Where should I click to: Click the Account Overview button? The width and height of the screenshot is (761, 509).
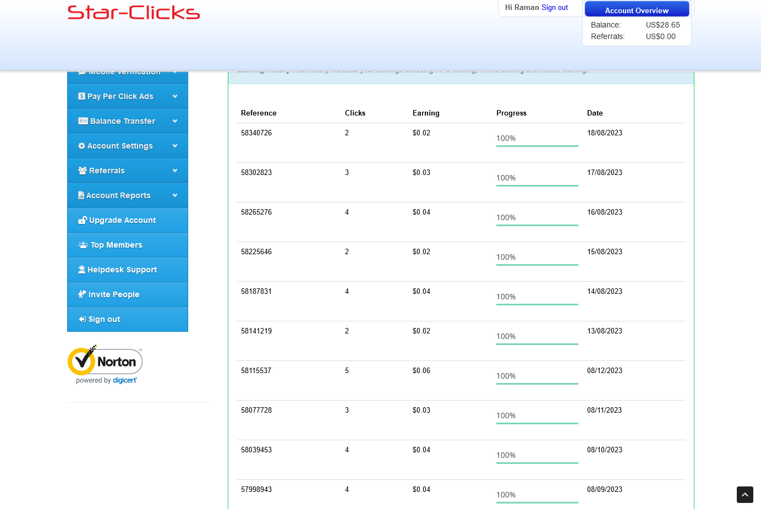[x=637, y=9]
